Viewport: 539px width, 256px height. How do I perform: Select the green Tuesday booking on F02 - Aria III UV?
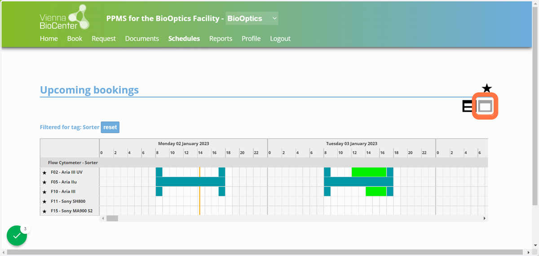[x=369, y=172]
